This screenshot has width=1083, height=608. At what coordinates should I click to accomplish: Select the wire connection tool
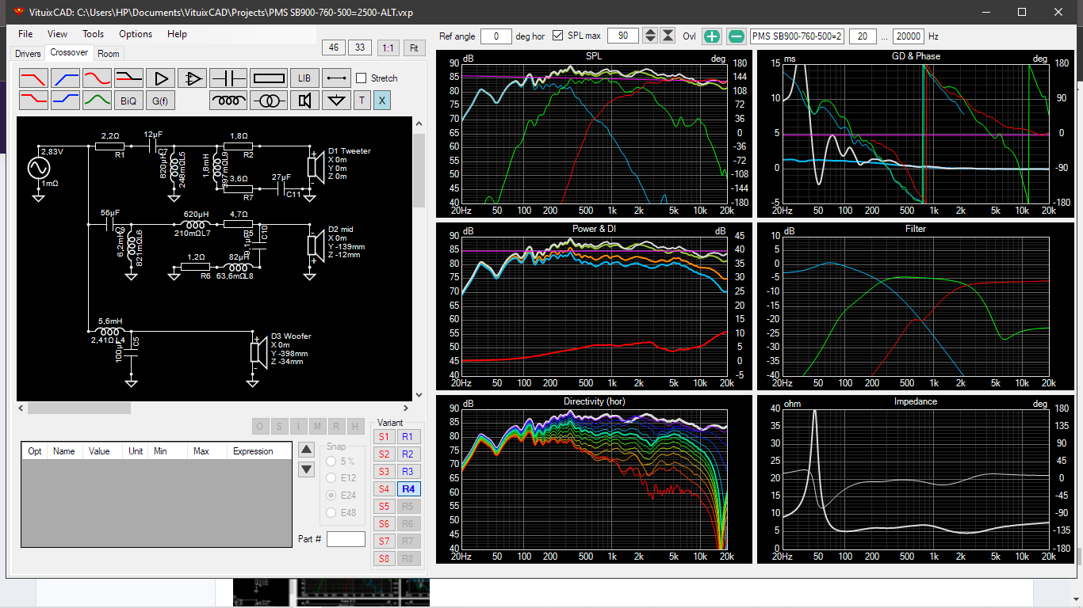(x=336, y=78)
